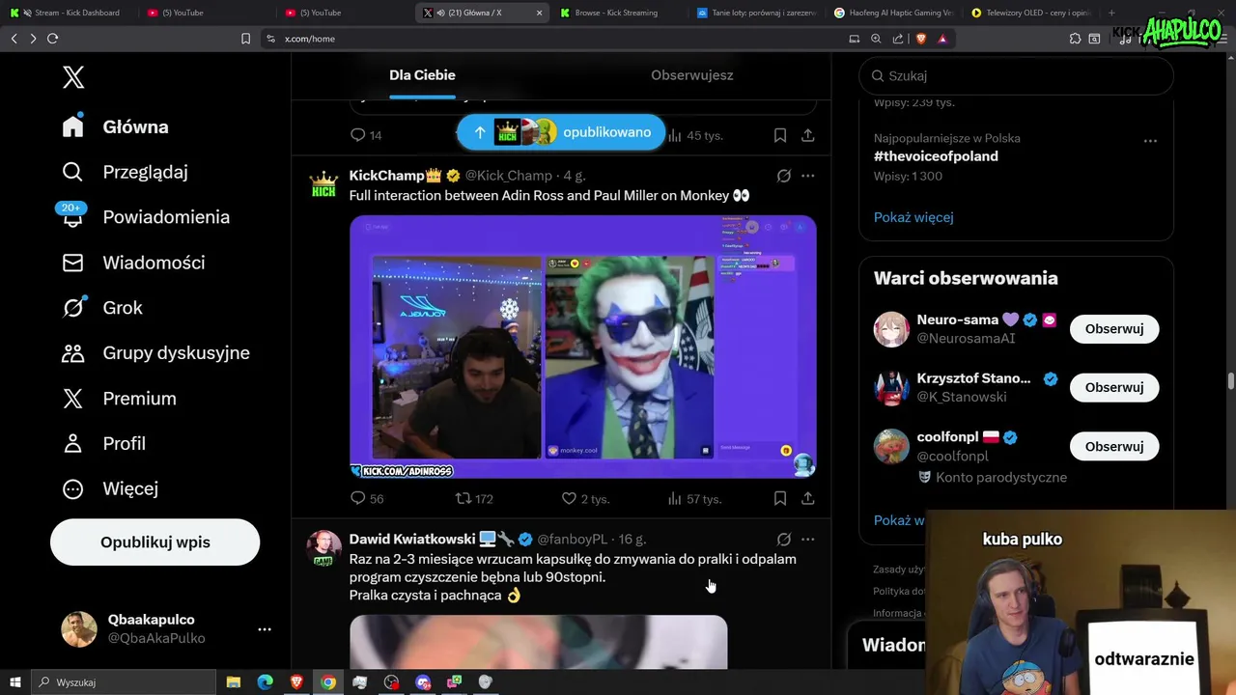Viewport: 1236px width, 695px height.
Task: Switch to the Dla Ciebie tab
Action: 422,75
